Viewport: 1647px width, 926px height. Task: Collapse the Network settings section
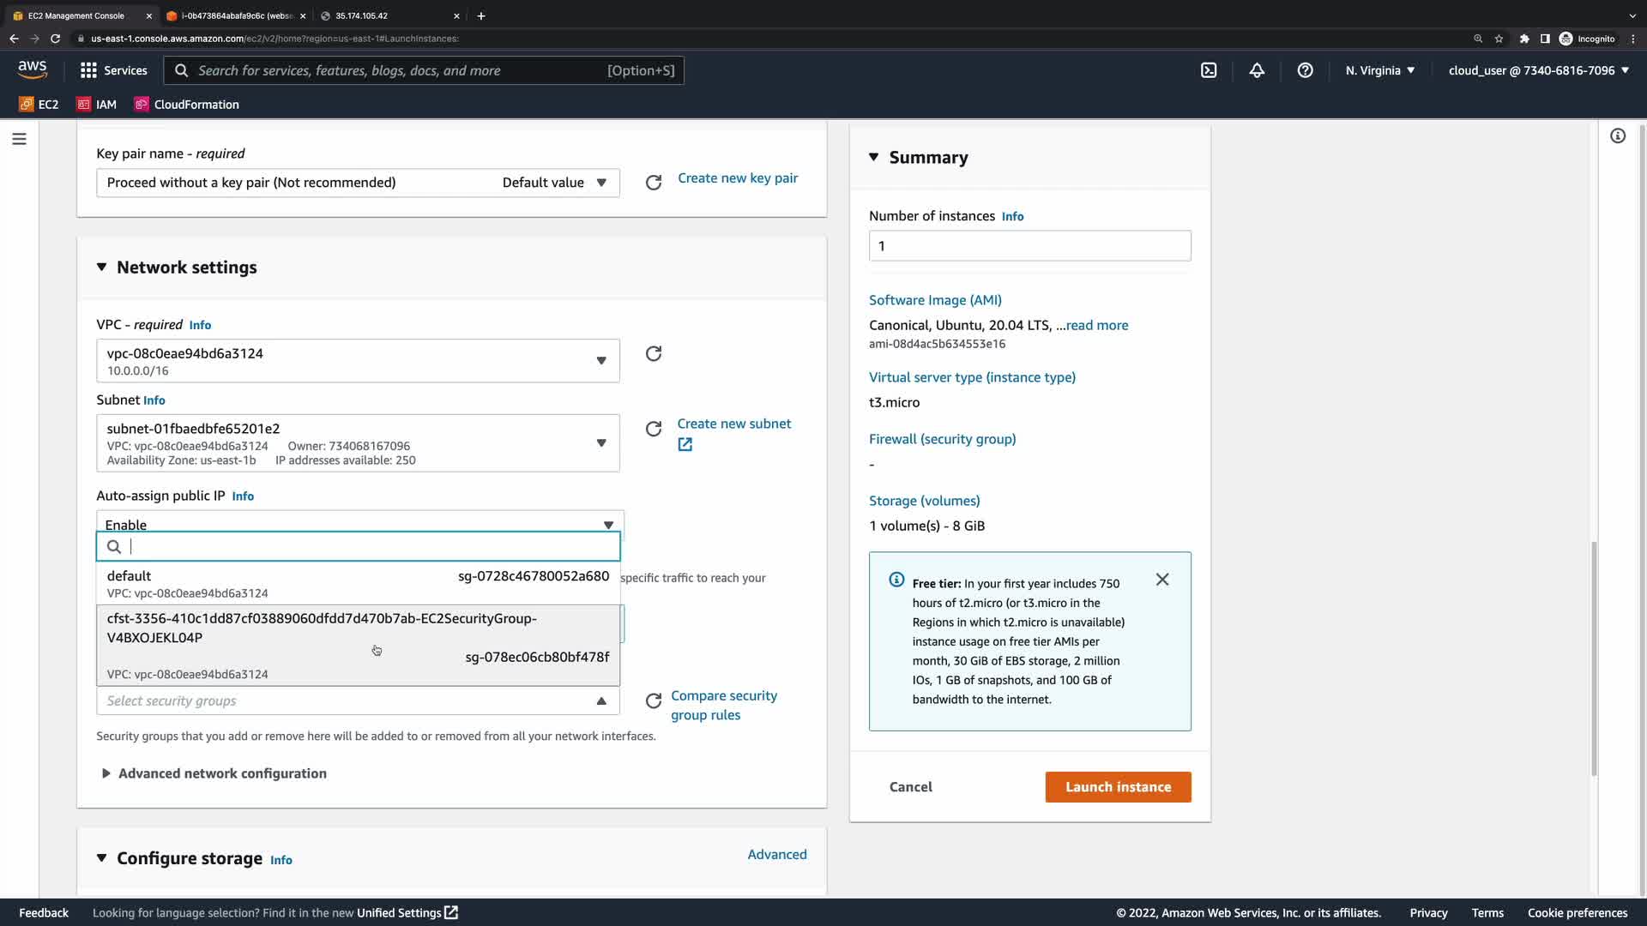point(102,268)
